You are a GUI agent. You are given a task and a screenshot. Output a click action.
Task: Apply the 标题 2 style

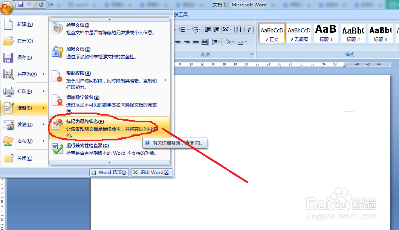tap(353, 34)
